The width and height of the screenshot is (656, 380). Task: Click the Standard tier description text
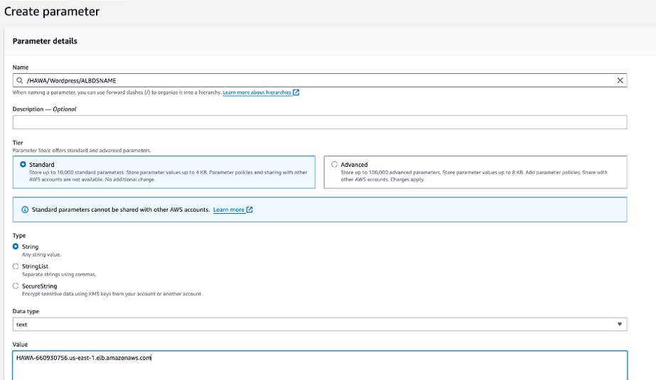click(168, 175)
